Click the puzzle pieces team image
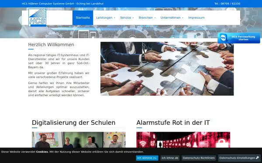The width and height of the screenshot is (262, 163). 167,69
